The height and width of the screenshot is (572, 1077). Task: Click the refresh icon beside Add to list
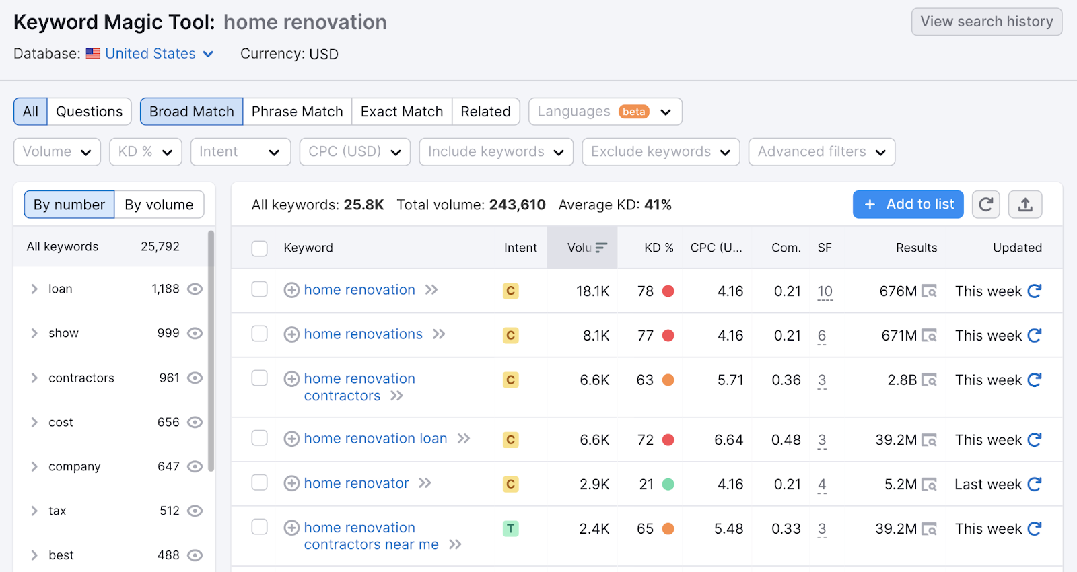[985, 205]
